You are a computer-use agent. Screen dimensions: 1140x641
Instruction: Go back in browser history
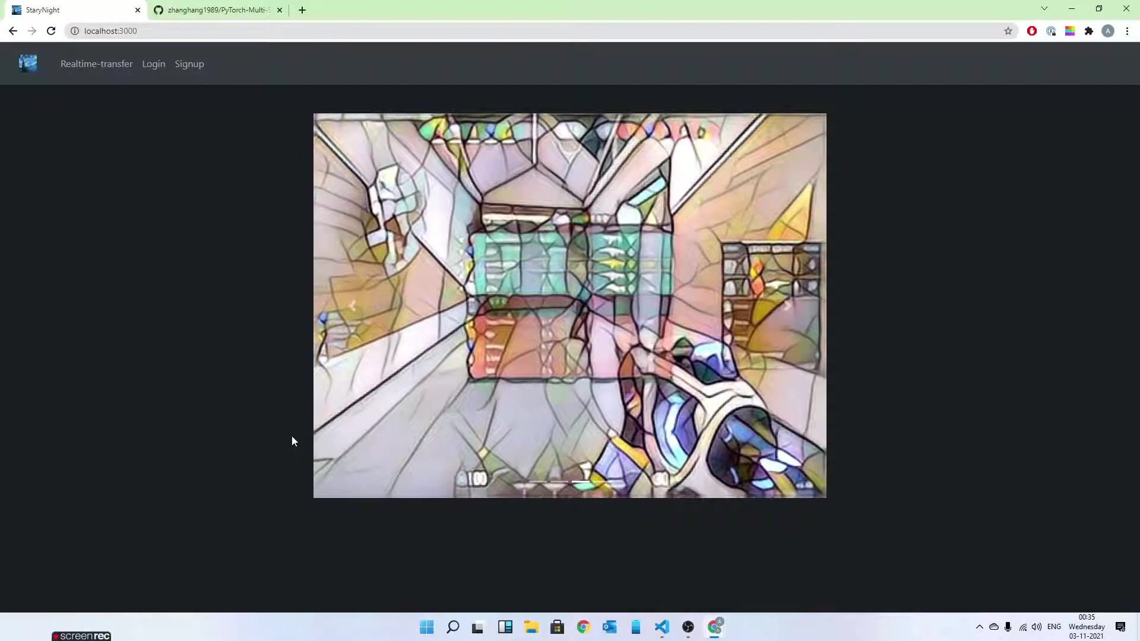(13, 31)
